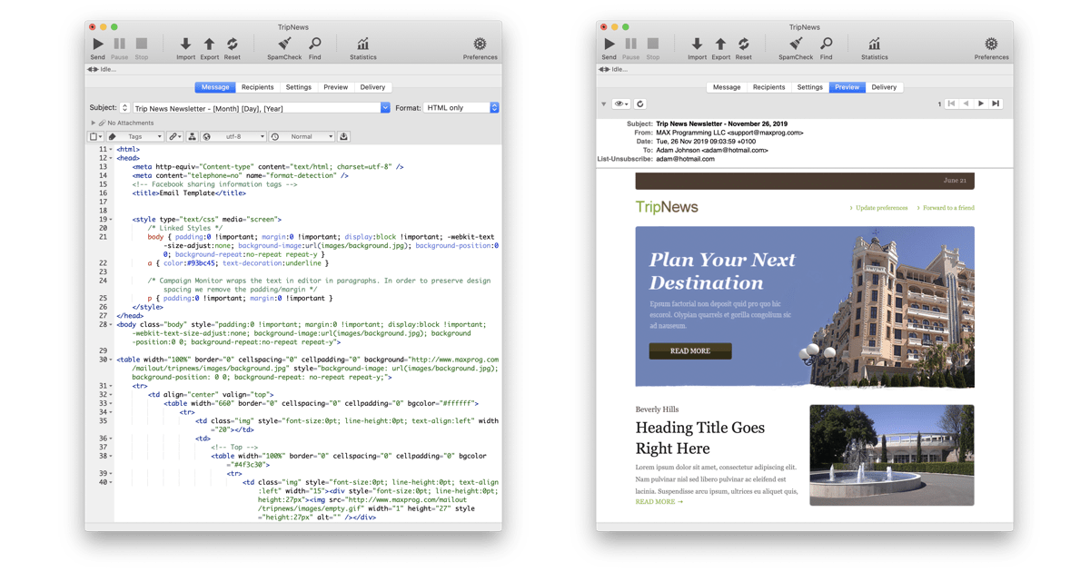Open Find magnifier in left window
Viewport: 1090px width, 572px height.
click(x=314, y=44)
